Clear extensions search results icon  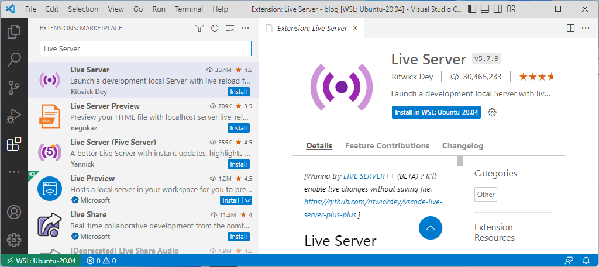[229, 28]
